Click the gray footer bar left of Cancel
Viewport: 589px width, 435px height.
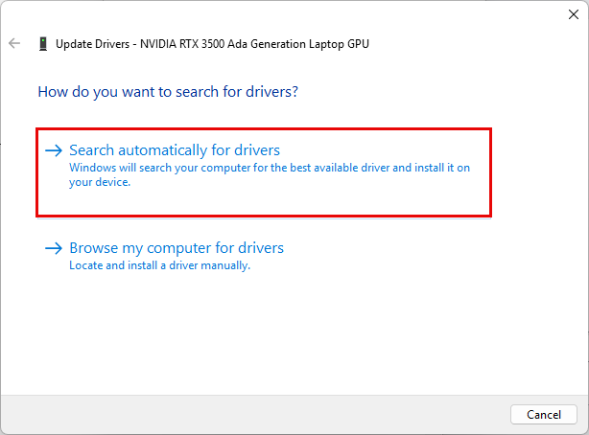click(x=255, y=414)
